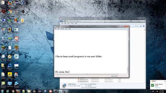Open the Norton AntiVirus desktop shortcut
Screen dimensions: 166x93
(10, 57)
